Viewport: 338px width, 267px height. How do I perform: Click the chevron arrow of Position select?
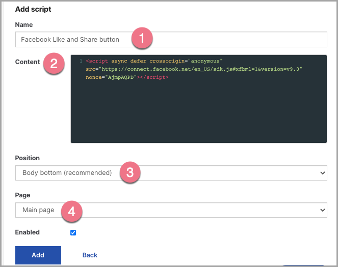pos(323,173)
